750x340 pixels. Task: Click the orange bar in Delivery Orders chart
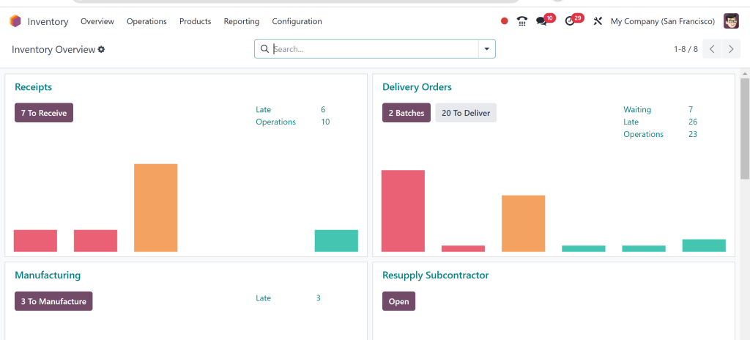coord(523,223)
